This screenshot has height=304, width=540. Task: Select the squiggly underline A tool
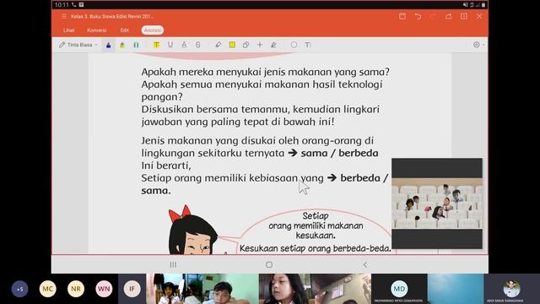pyautogui.click(x=184, y=45)
